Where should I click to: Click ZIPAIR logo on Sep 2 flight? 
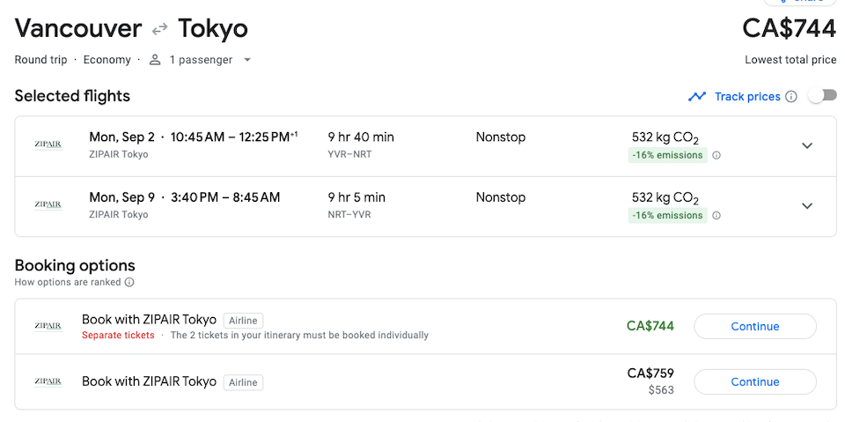(x=48, y=144)
